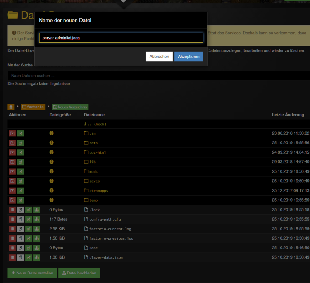Go up via the '.. (hoch)' entry
Image resolution: width=310 pixels, height=283 pixels.
95,124
